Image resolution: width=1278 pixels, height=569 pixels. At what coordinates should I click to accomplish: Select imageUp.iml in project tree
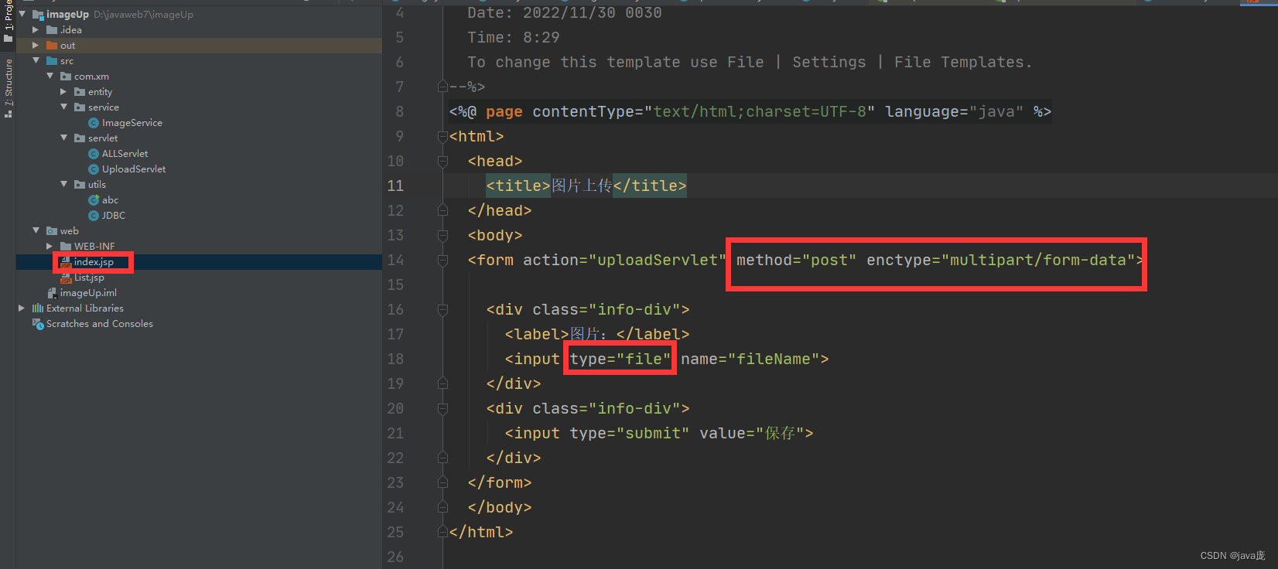tap(88, 293)
